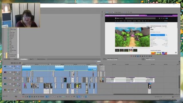Select Venetian Blinds transition in the list
This screenshot has height=103, width=183.
coord(13,50)
